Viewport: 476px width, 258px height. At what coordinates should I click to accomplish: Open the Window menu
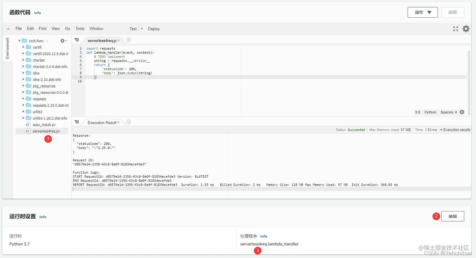tap(96, 29)
